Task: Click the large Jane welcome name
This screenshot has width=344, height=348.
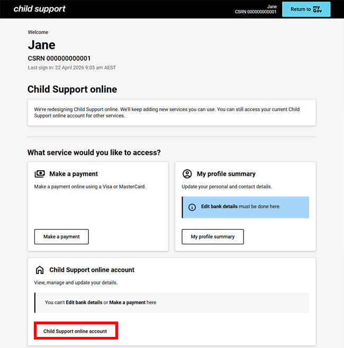Action: (x=41, y=45)
